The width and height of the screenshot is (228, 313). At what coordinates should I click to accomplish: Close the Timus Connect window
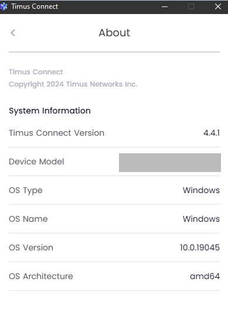point(218,6)
